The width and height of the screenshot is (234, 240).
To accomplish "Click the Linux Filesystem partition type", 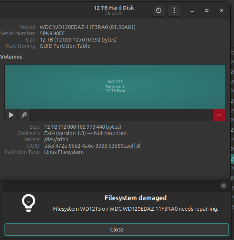I will point(64,152).
